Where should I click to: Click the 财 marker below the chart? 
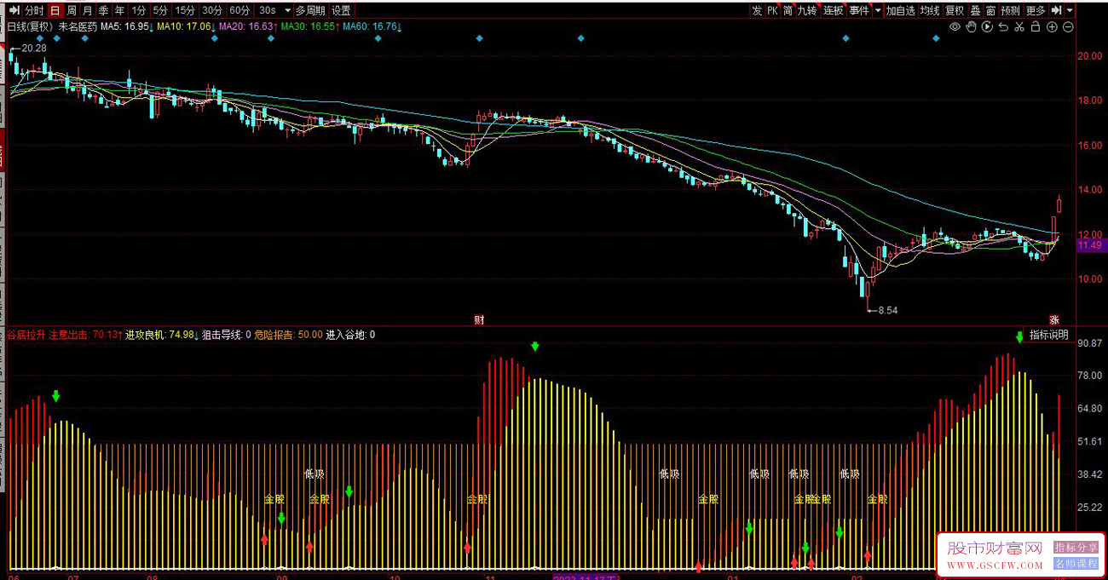479,319
